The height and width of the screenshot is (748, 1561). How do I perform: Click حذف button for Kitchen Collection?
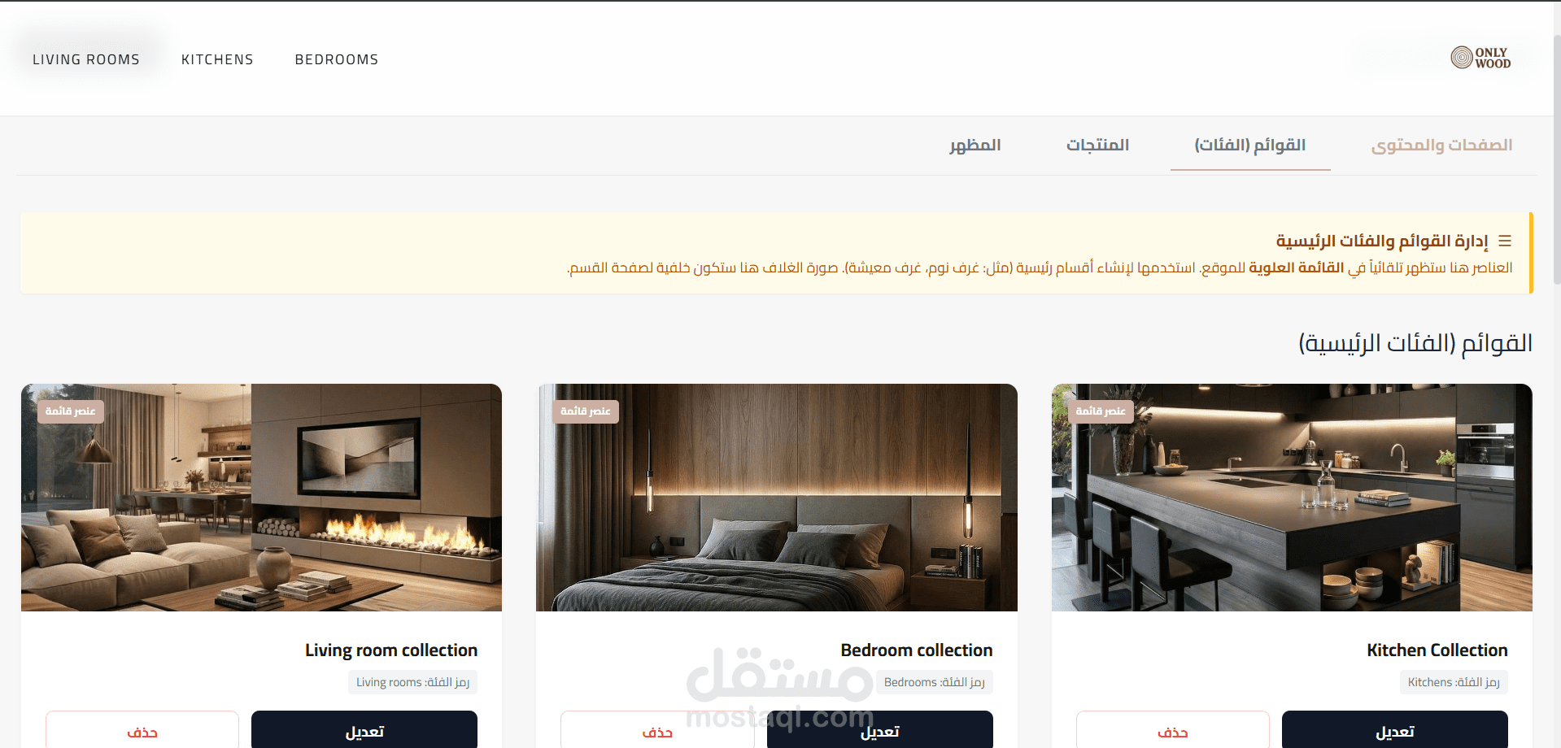click(1172, 730)
